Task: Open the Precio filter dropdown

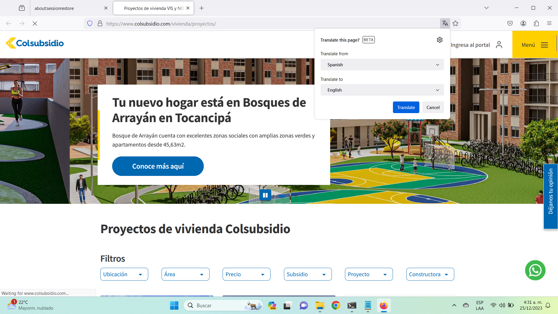Action: point(246,274)
